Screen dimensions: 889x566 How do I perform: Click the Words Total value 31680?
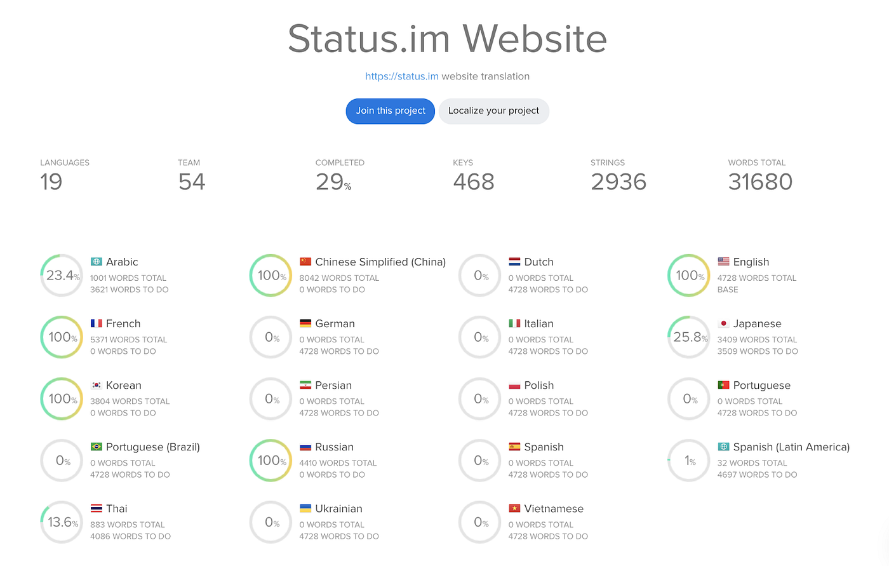[760, 182]
